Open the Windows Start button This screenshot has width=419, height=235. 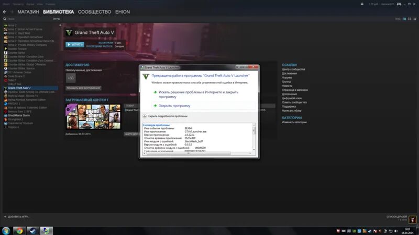[6, 231]
